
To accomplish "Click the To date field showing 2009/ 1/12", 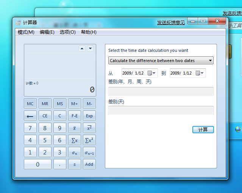I will 188,73.
